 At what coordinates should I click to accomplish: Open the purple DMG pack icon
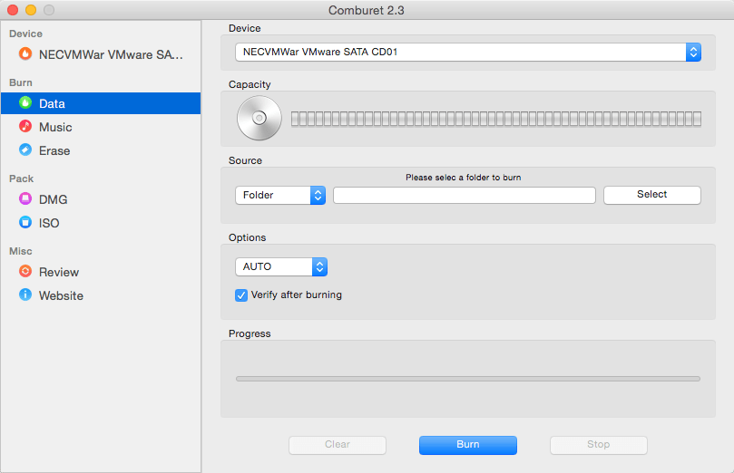click(25, 198)
